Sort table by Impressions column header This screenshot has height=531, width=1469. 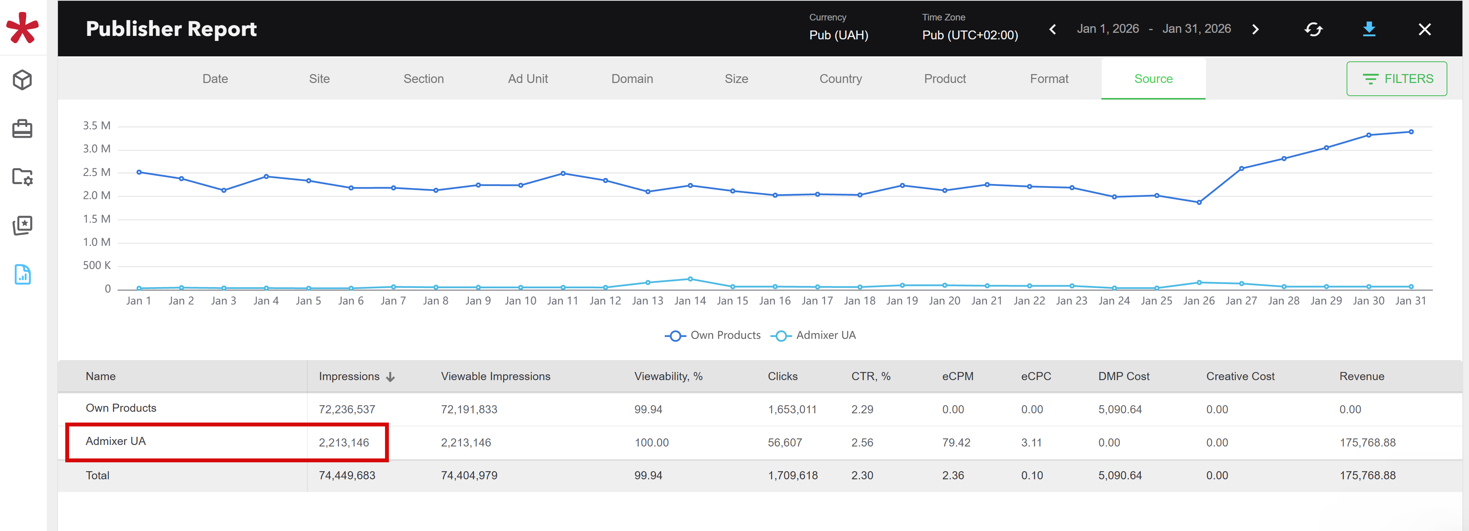349,377
